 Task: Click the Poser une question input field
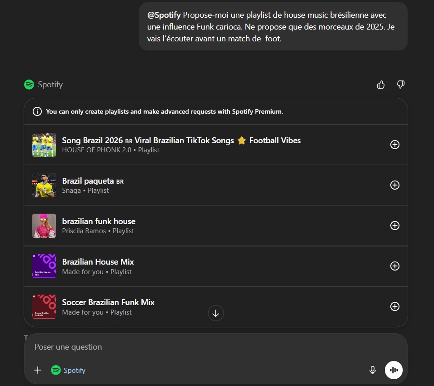click(x=182, y=347)
